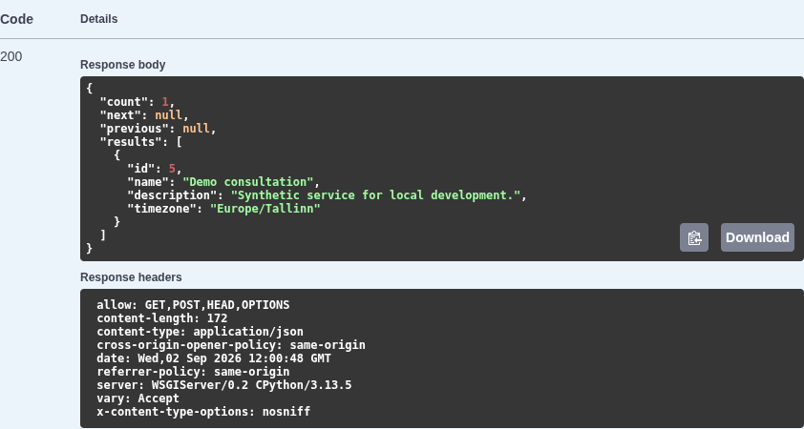Click the "Demo consultation" name value
This screenshot has width=804, height=429.
[x=248, y=182]
